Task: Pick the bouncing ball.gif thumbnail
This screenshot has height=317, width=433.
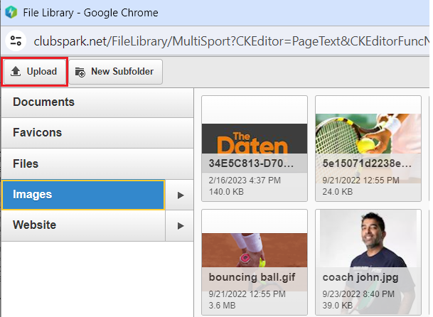Action: click(x=255, y=245)
